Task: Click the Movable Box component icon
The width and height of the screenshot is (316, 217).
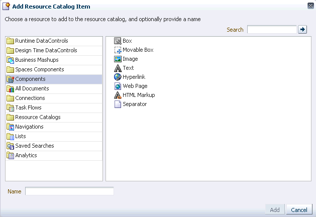Action: click(x=118, y=50)
